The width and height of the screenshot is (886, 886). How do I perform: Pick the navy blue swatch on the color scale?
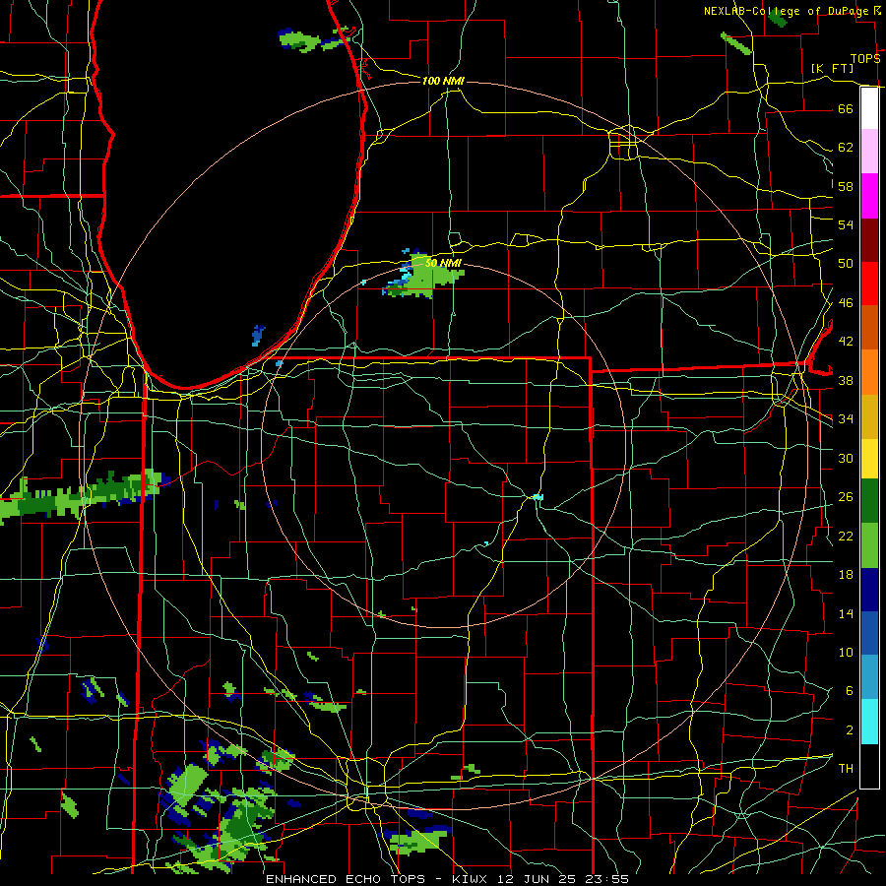869,590
